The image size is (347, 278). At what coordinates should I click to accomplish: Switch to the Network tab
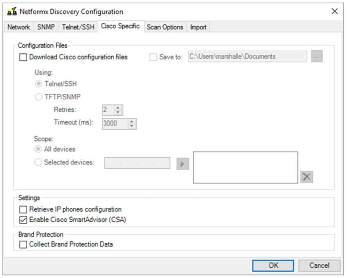[19, 27]
